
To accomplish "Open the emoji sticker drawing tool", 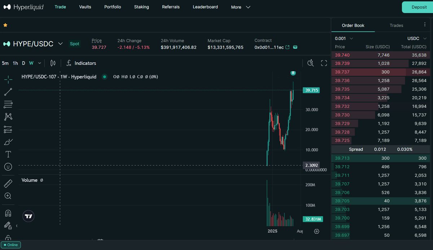I will point(8,166).
